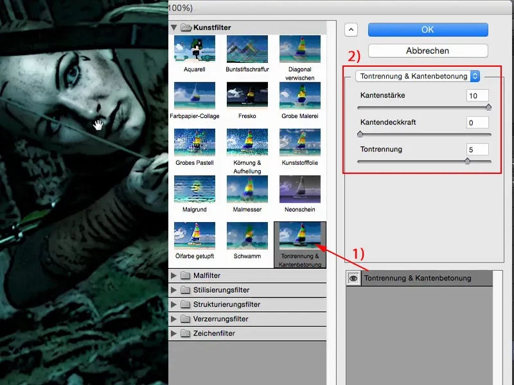Screen dimensions: 514x385
Task: Select the Tontrennung & Kantenbetonung effect layer row
Action: click(420, 278)
